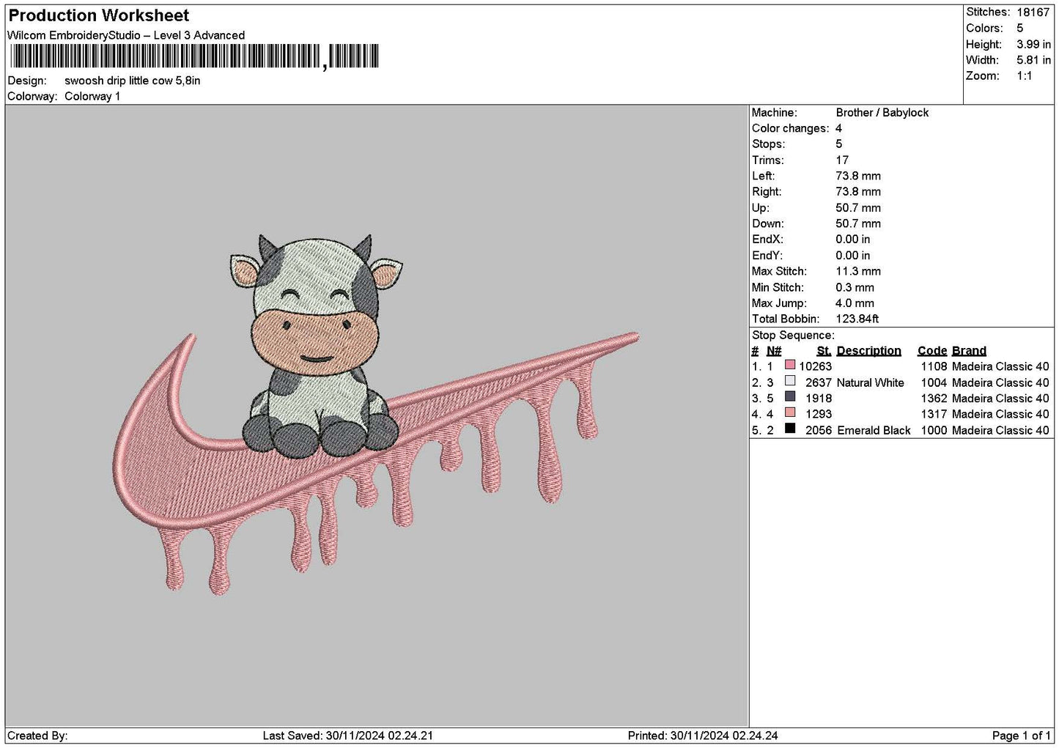Click the Zoom value 1:1
This screenshot has width=1059, height=748.
(x=1025, y=76)
